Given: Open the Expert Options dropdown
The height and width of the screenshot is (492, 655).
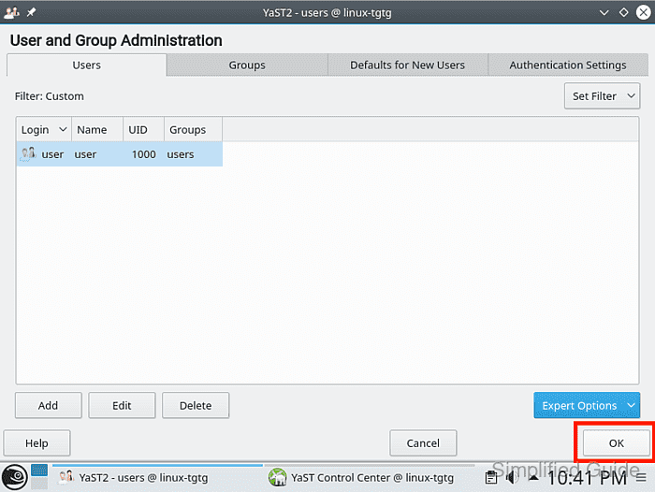Looking at the screenshot, I should [x=587, y=405].
